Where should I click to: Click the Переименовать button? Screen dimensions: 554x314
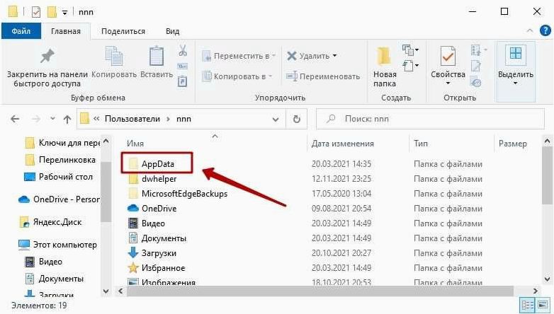pos(323,76)
